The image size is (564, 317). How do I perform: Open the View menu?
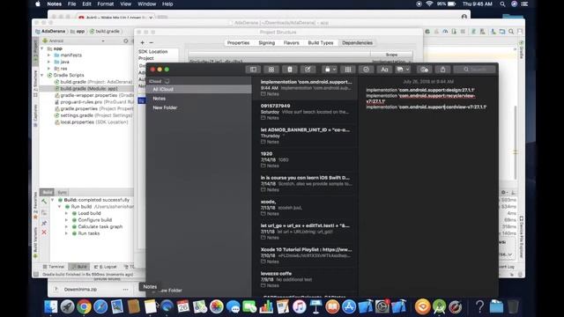pyautogui.click(x=125, y=4)
